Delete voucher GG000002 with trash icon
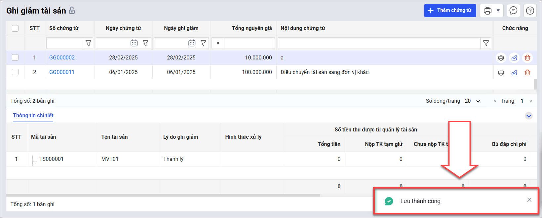Screen dimensions: 542x218 527,58
